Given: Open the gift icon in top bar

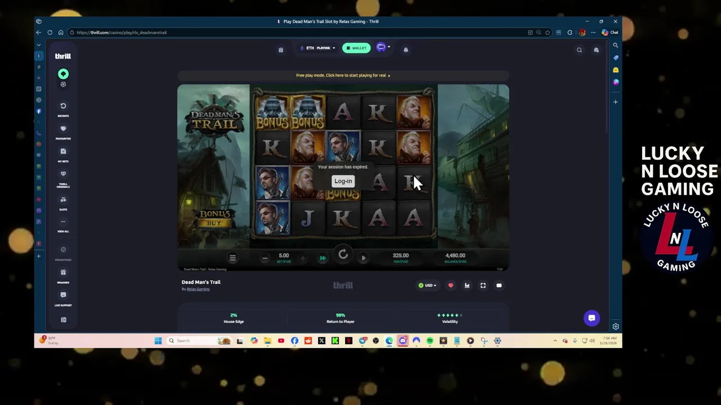Looking at the screenshot, I should (x=281, y=49).
